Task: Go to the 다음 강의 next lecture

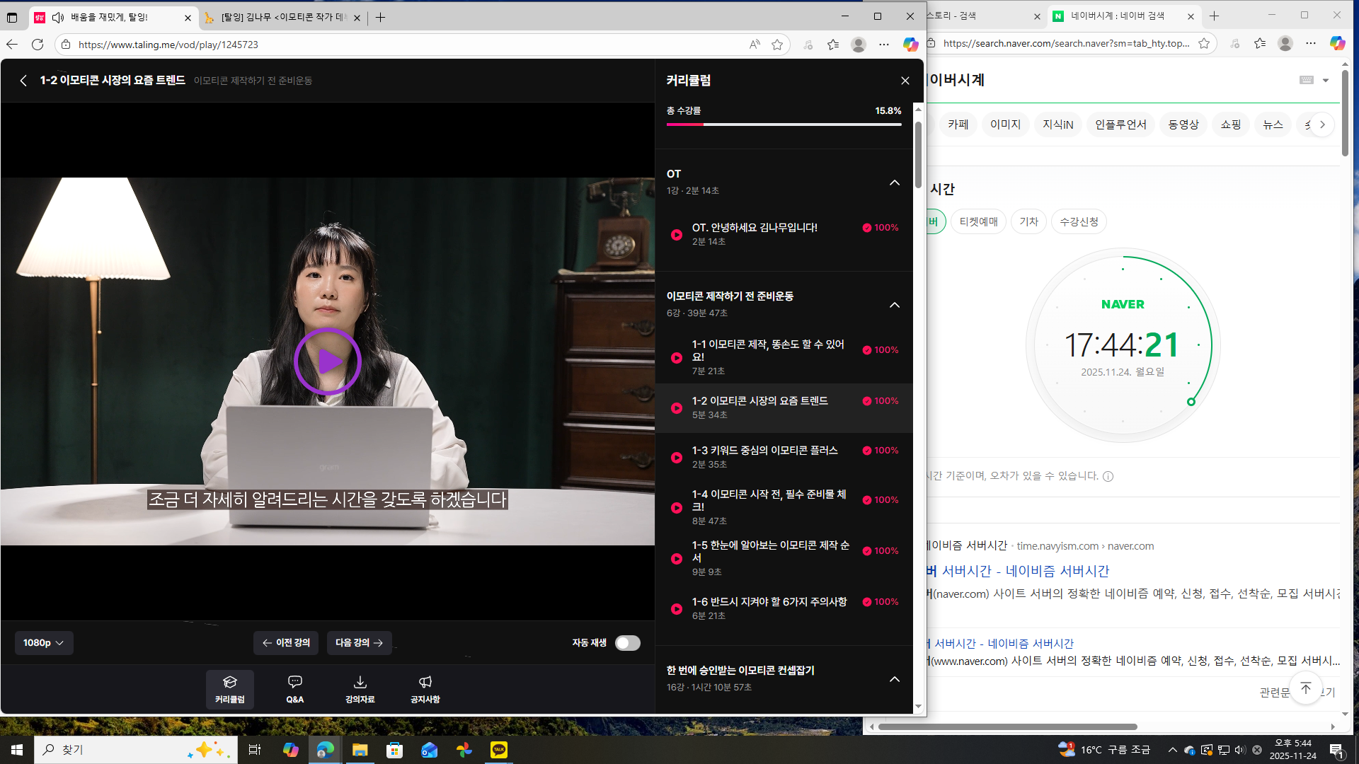Action: click(x=359, y=643)
